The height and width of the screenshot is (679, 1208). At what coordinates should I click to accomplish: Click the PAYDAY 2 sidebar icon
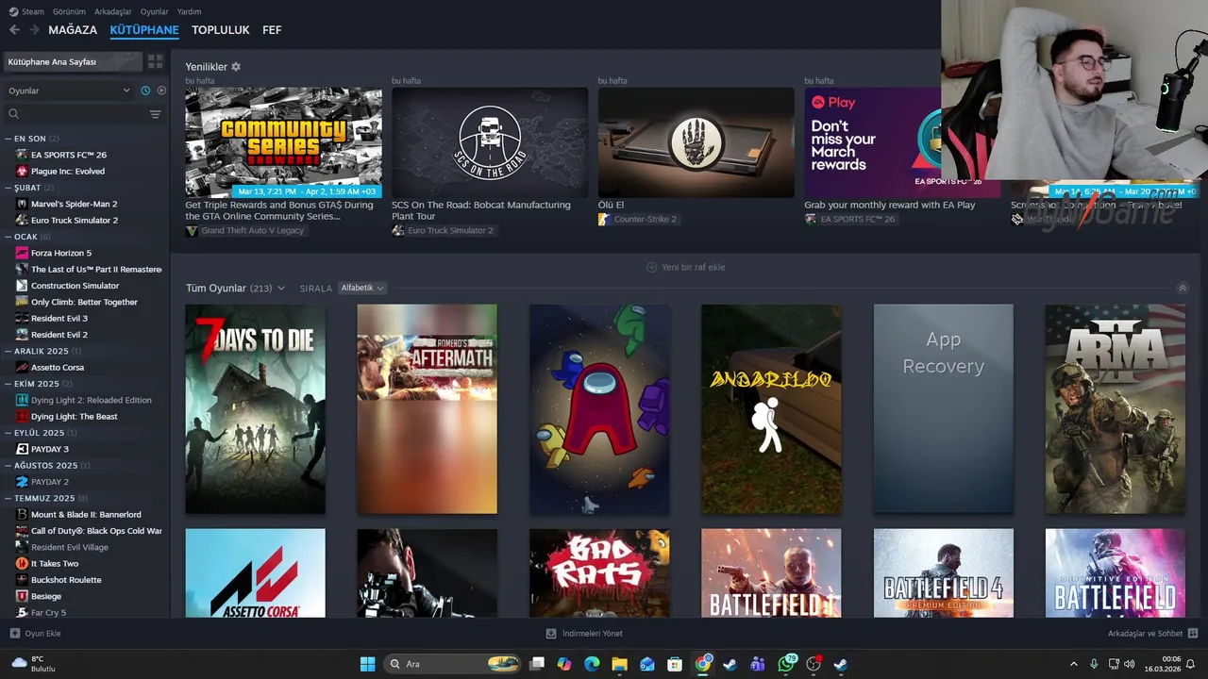(23, 482)
